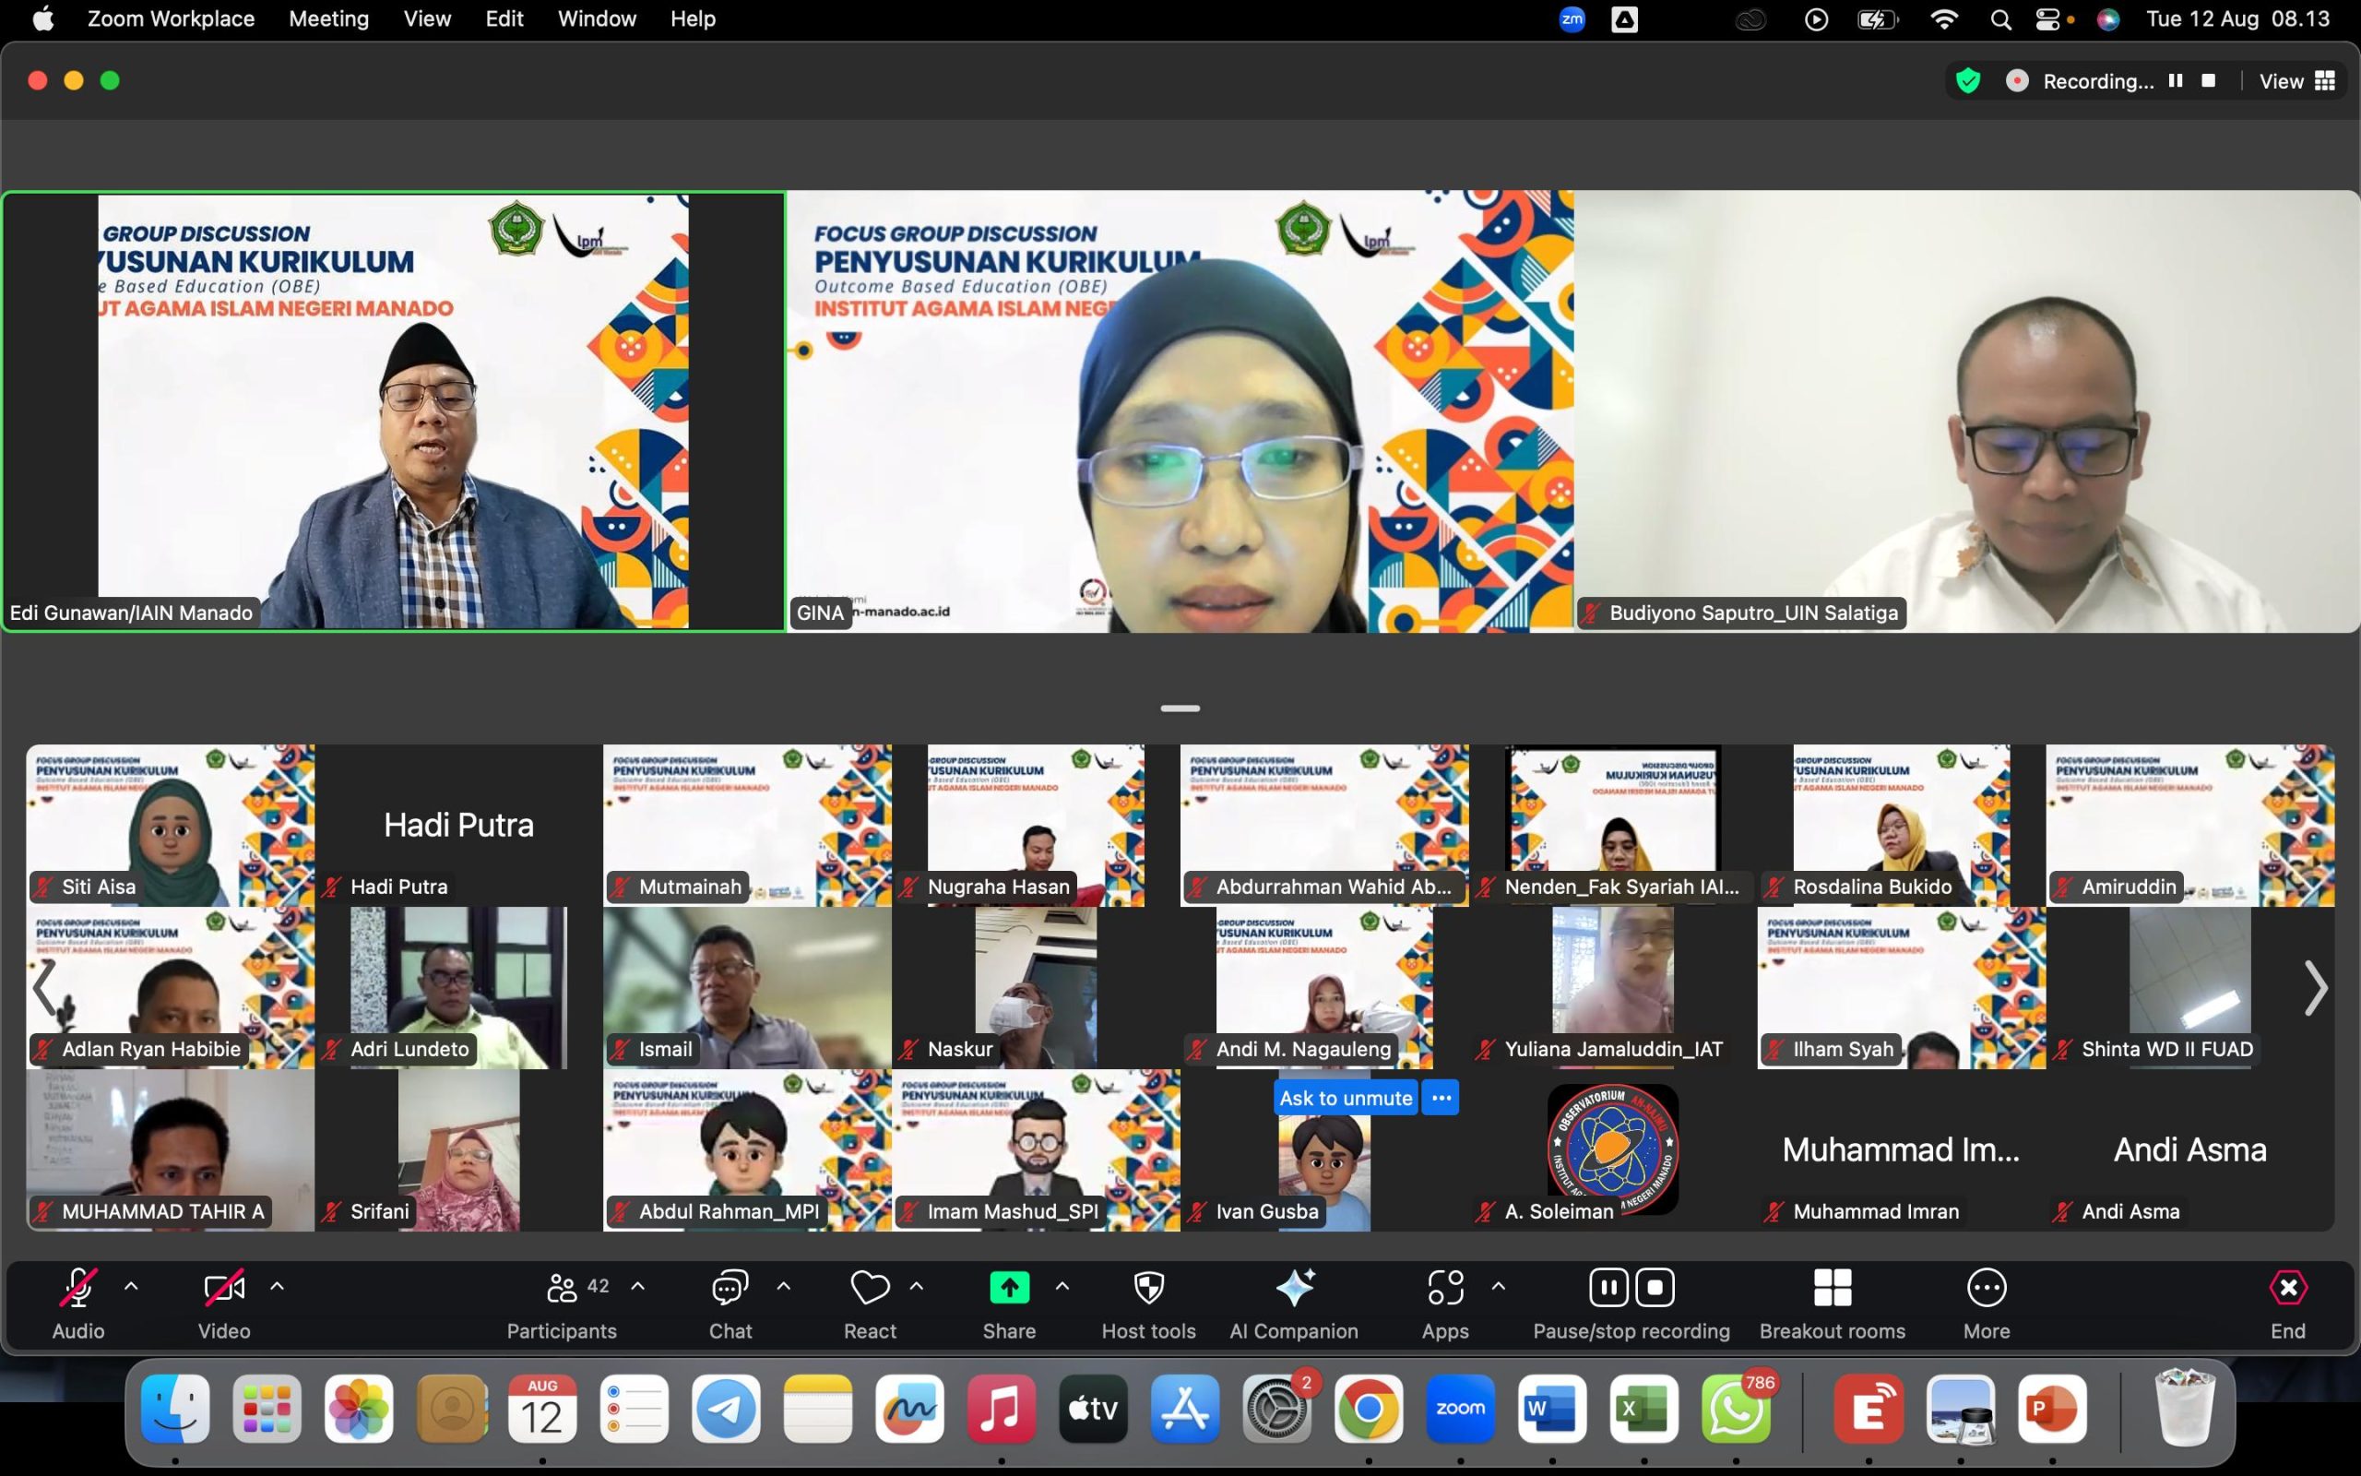The height and width of the screenshot is (1476, 2361).
Task: Expand the Participants options caret
Action: point(638,1287)
